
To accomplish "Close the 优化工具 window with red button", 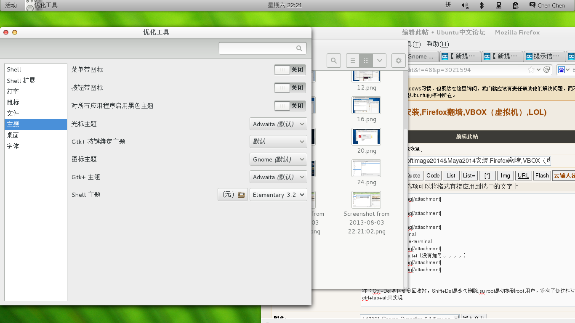I will pos(6,32).
